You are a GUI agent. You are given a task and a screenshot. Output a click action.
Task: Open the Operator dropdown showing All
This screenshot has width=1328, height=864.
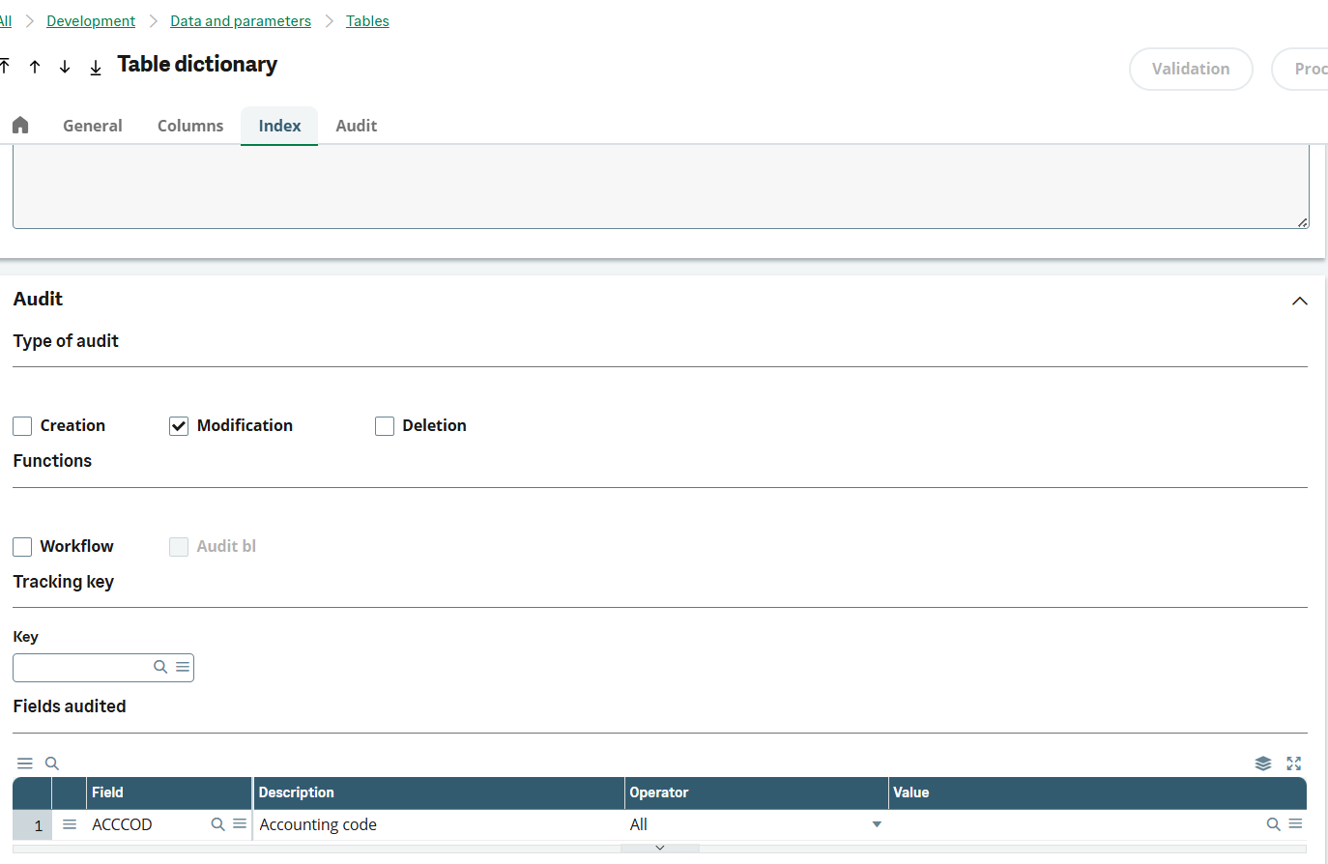pos(877,824)
